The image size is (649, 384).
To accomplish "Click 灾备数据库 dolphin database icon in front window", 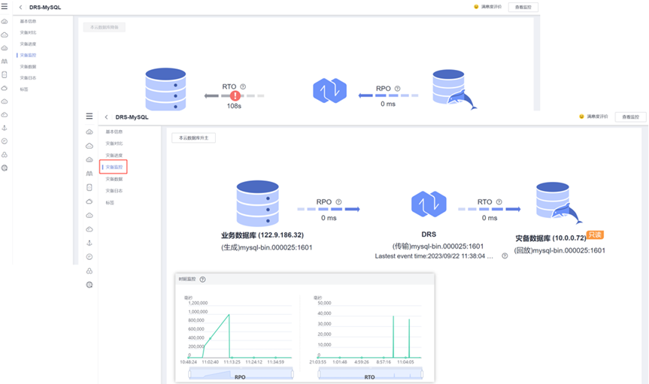I will [558, 203].
